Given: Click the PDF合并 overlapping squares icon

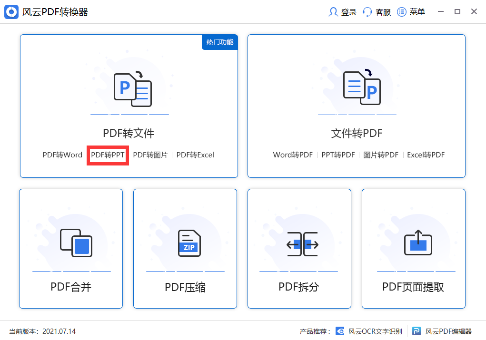Looking at the screenshot, I should coord(76,243).
